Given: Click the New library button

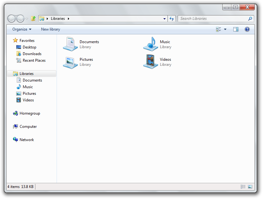Looking at the screenshot, I should pyautogui.click(x=51, y=29).
